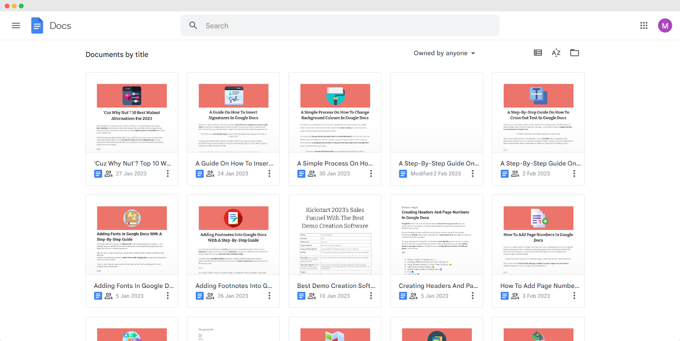
Task: Click the blue Google Docs logo
Action: (37, 25)
